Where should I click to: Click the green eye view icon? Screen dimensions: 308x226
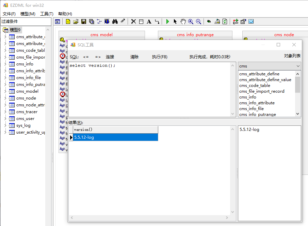209,21
